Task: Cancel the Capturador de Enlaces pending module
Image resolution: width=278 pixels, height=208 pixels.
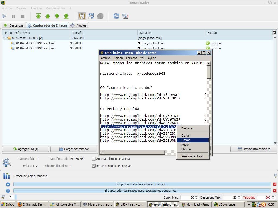Action: 275,191
